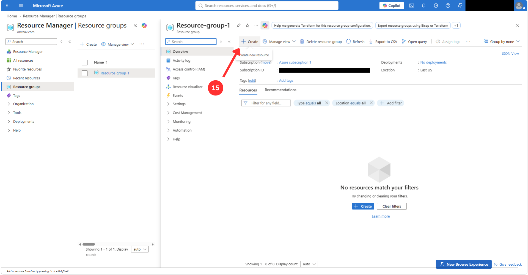
Task: Select All resources in left navigation
Action: [x=23, y=61]
